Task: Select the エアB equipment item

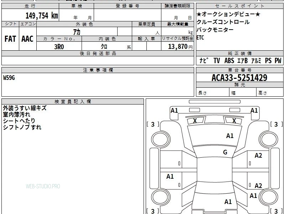Action: point(243,60)
